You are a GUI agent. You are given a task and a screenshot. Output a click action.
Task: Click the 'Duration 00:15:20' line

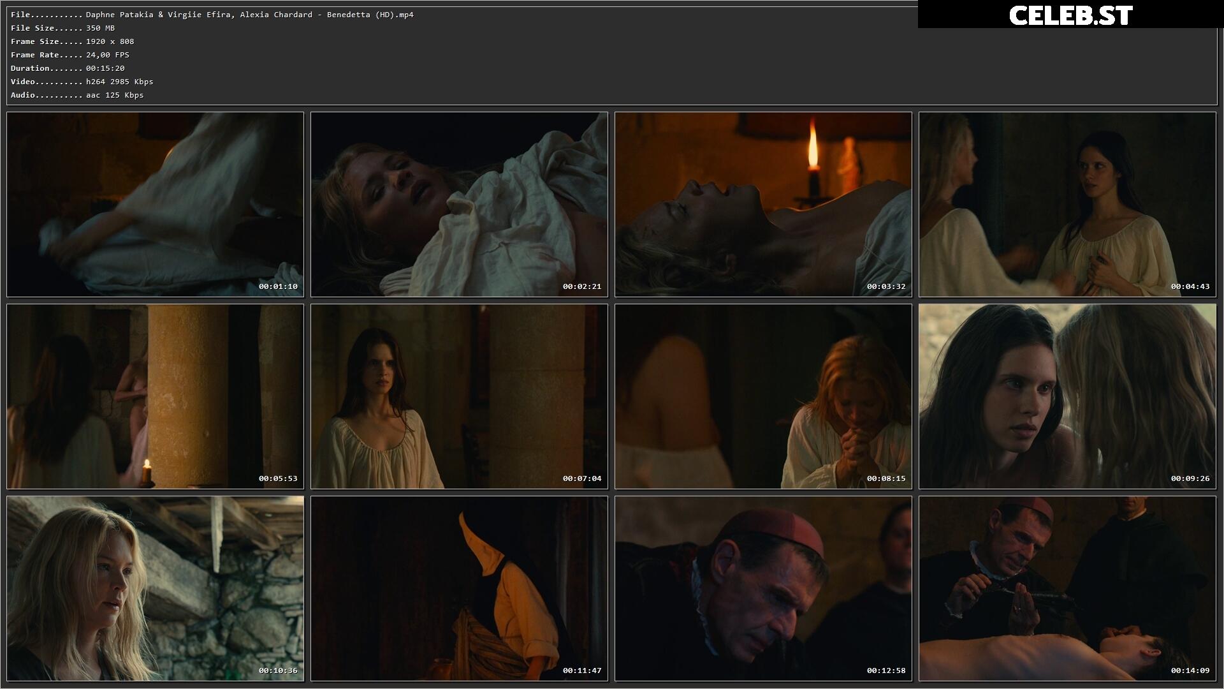click(68, 68)
